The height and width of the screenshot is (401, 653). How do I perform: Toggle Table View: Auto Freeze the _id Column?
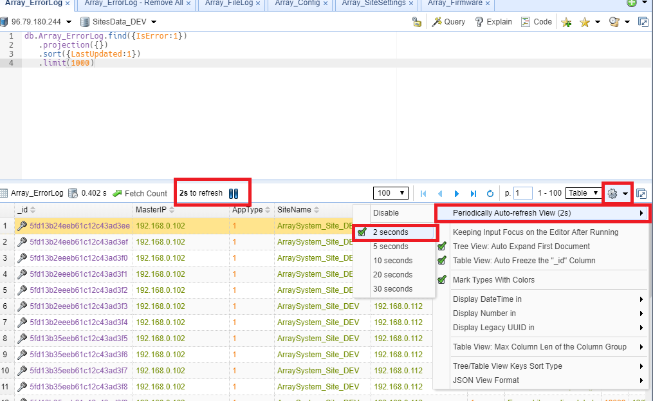[542, 261]
